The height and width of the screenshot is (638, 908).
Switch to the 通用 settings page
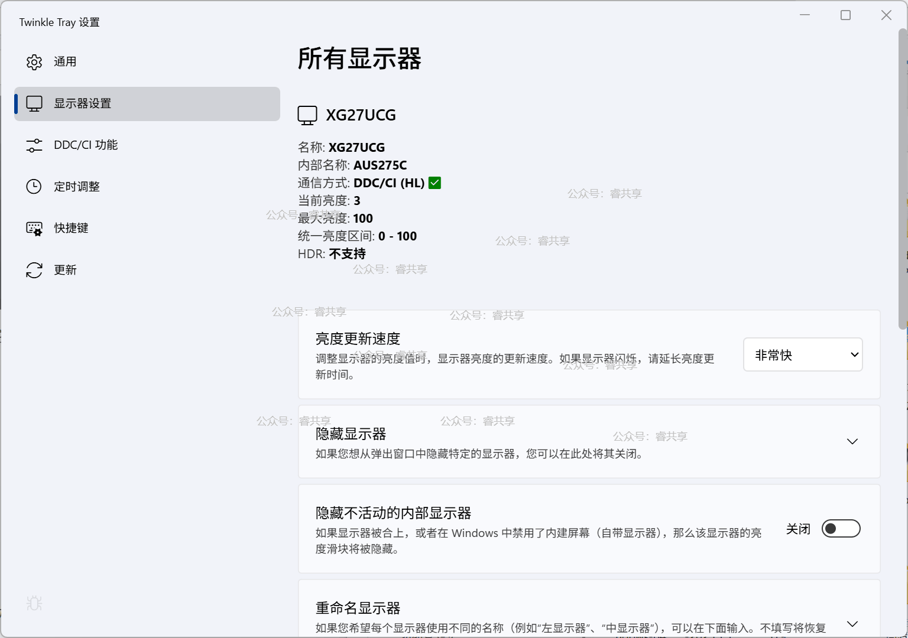65,62
